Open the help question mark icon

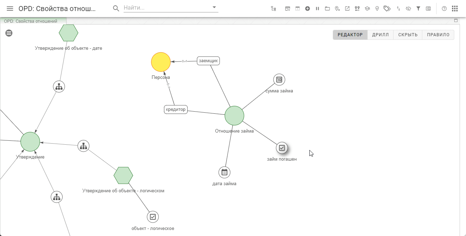point(444,9)
